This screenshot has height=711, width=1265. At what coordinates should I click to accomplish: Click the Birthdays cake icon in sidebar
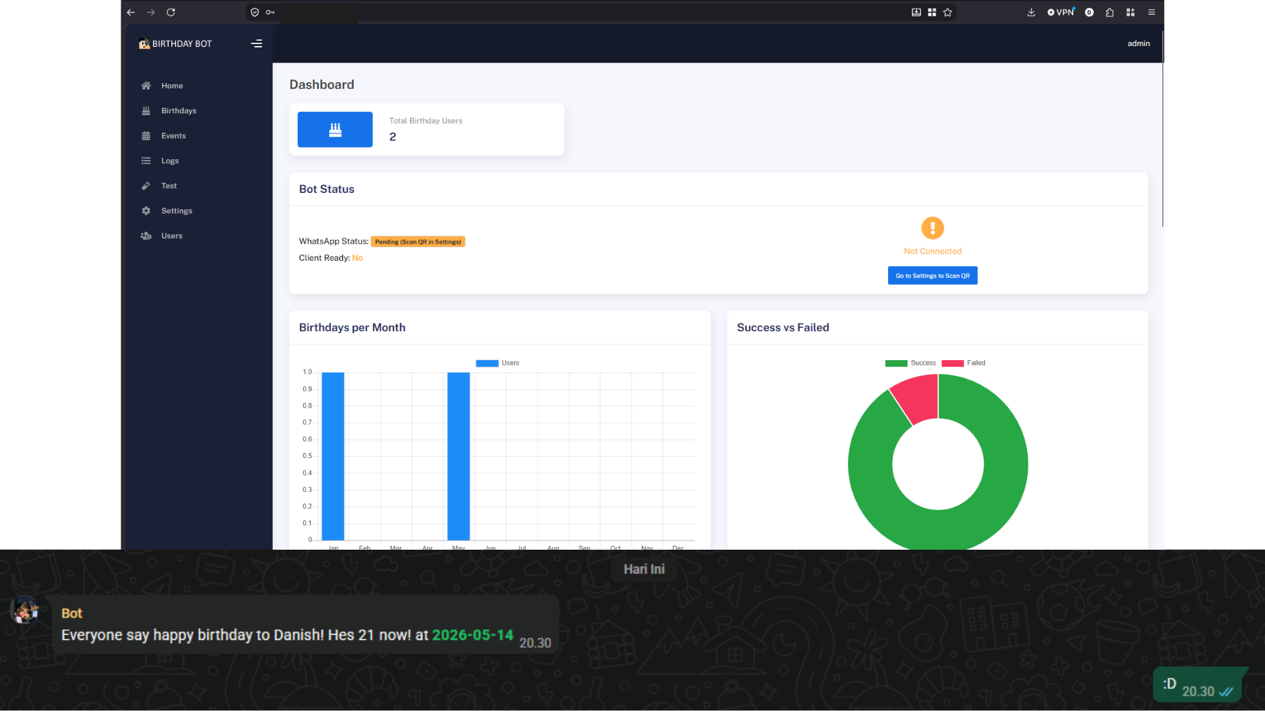point(146,111)
